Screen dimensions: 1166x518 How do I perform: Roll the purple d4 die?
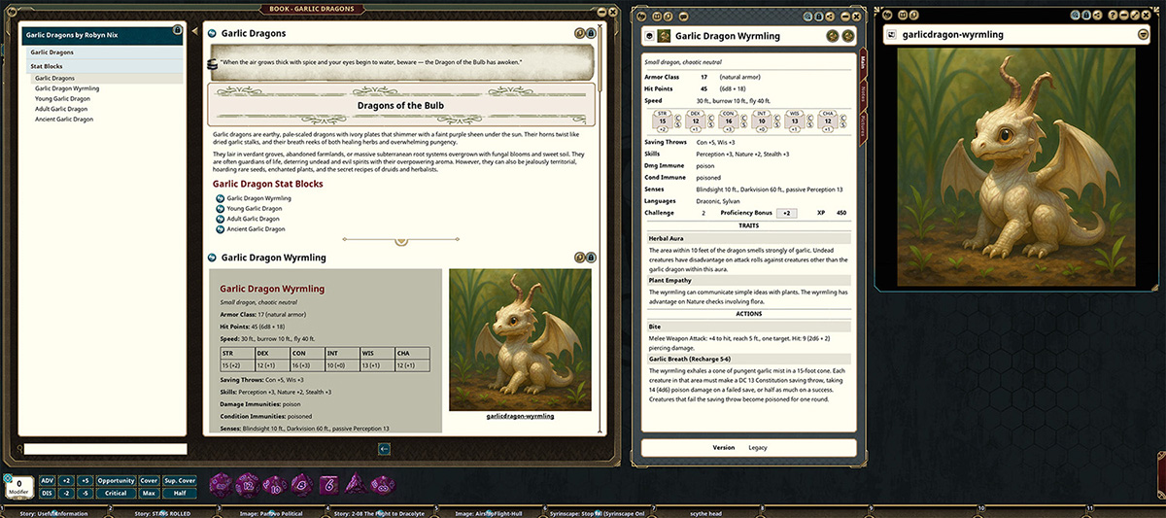coord(356,483)
